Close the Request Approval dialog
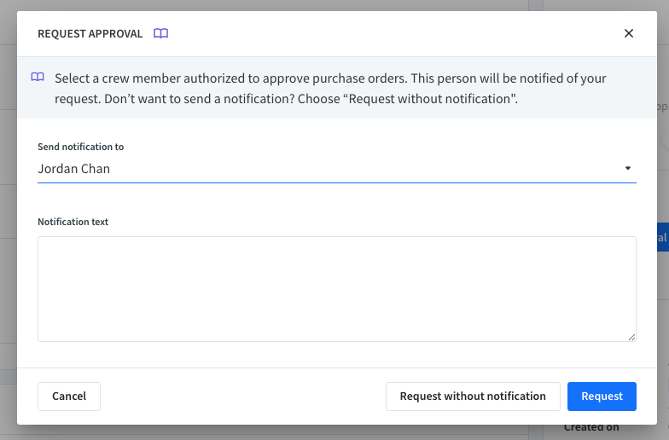The width and height of the screenshot is (669, 440). [629, 33]
